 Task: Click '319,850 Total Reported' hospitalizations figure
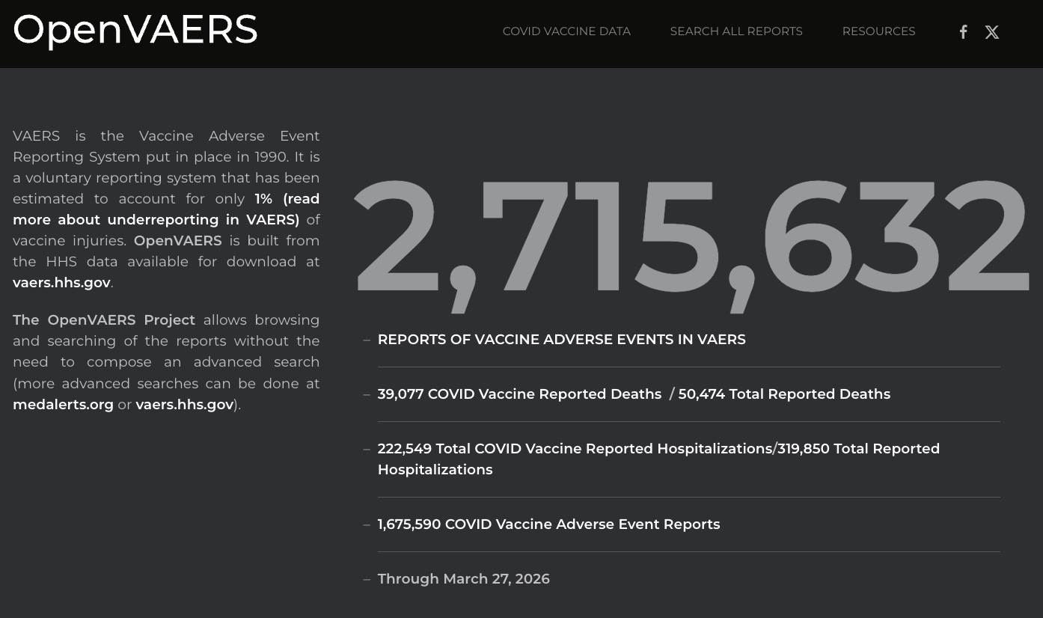click(x=858, y=449)
